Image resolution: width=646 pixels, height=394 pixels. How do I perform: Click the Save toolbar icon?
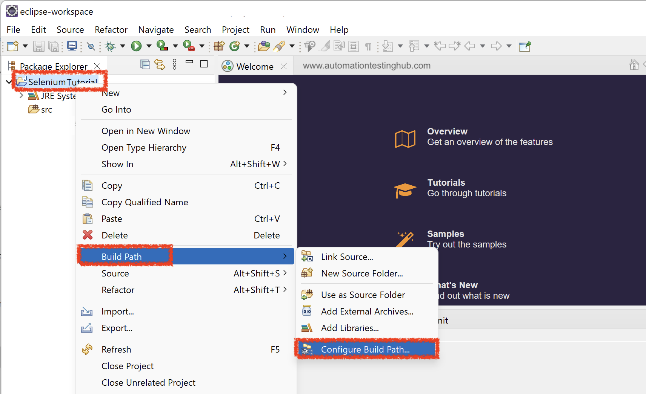click(x=38, y=46)
